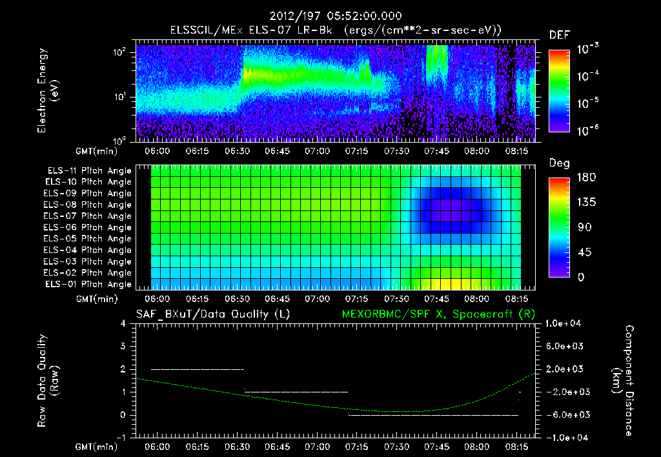This screenshot has height=457, width=661.
Task: Click 06:15 tick under the bottom plot
Action: point(198,447)
